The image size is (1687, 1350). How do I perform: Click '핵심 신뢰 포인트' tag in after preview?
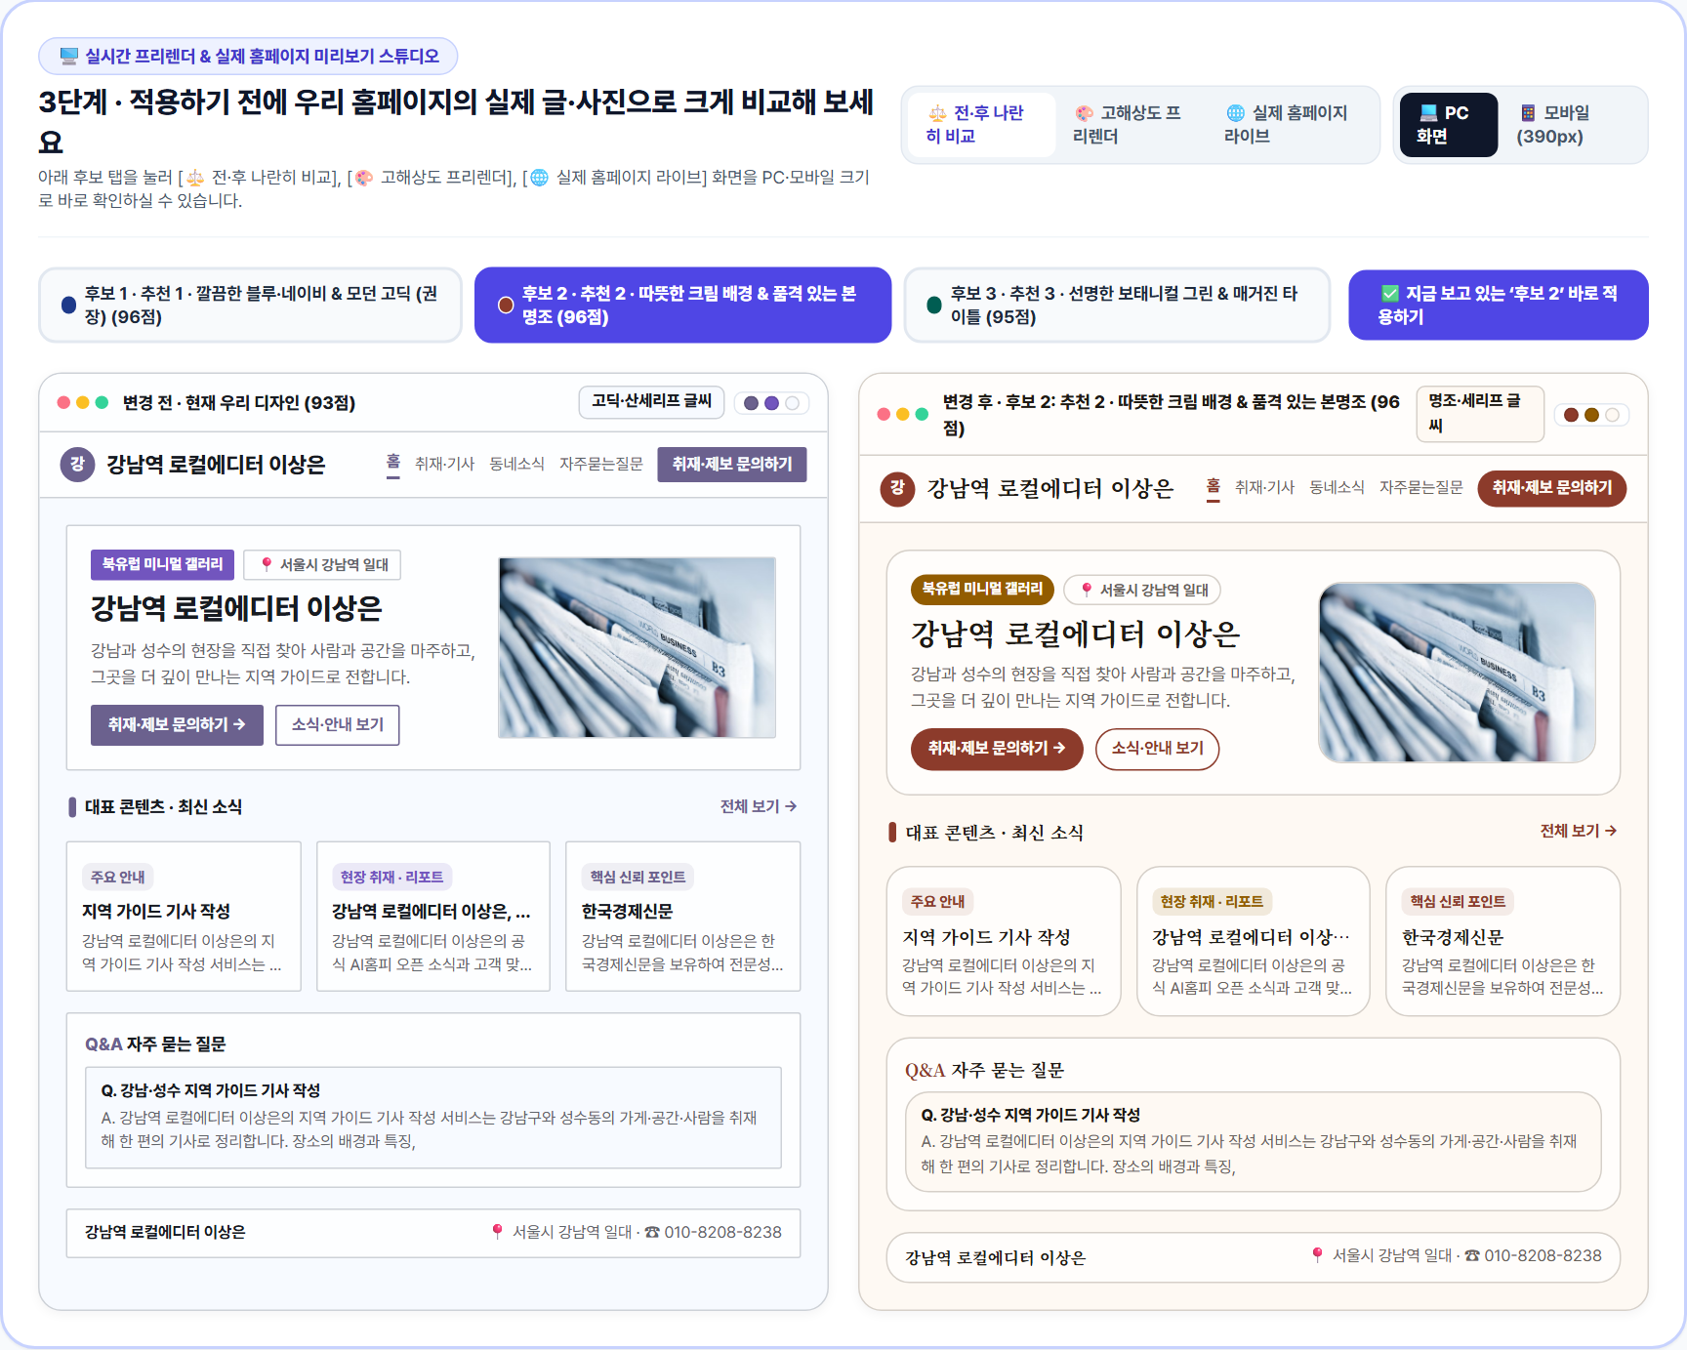click(1458, 901)
